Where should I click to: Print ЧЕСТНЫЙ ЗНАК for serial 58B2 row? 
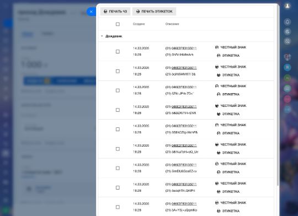coord(231,106)
